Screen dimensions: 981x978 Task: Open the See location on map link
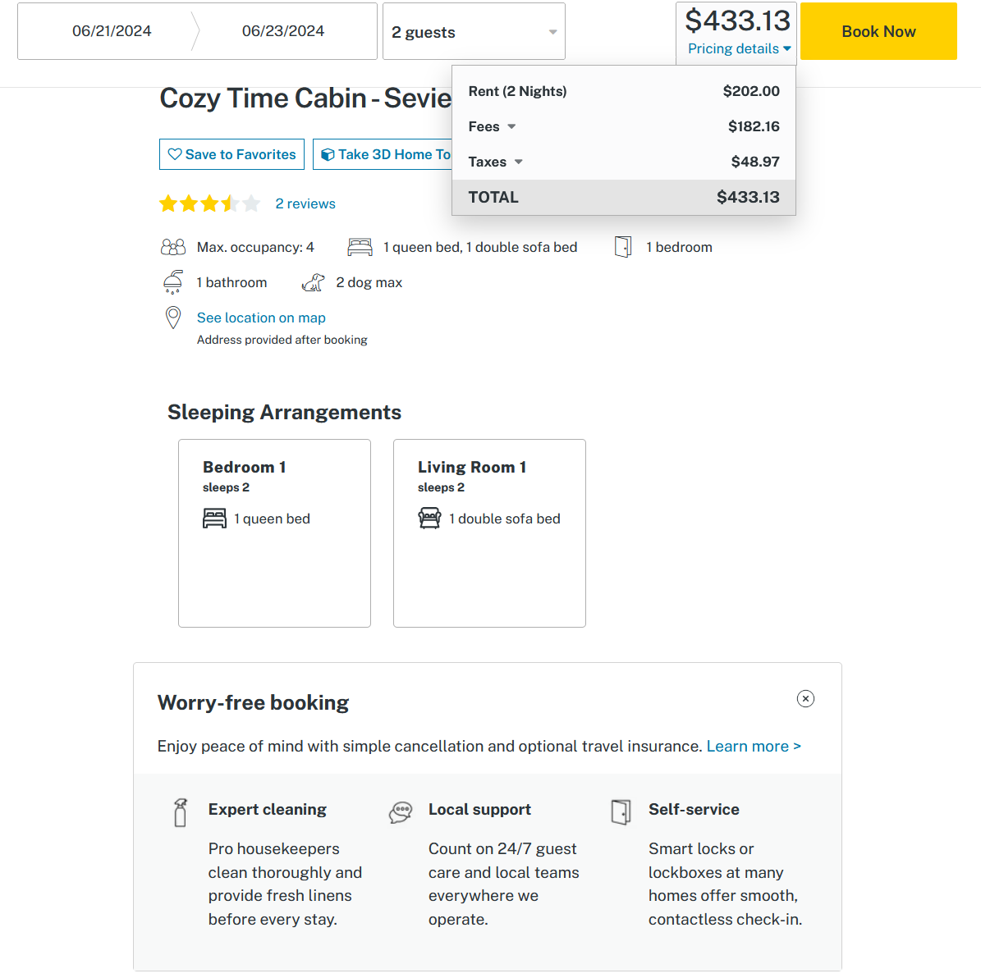tap(261, 318)
